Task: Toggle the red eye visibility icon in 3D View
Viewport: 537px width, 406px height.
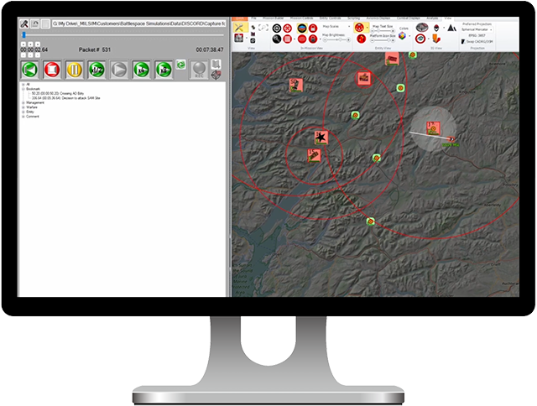Action: pos(420,39)
